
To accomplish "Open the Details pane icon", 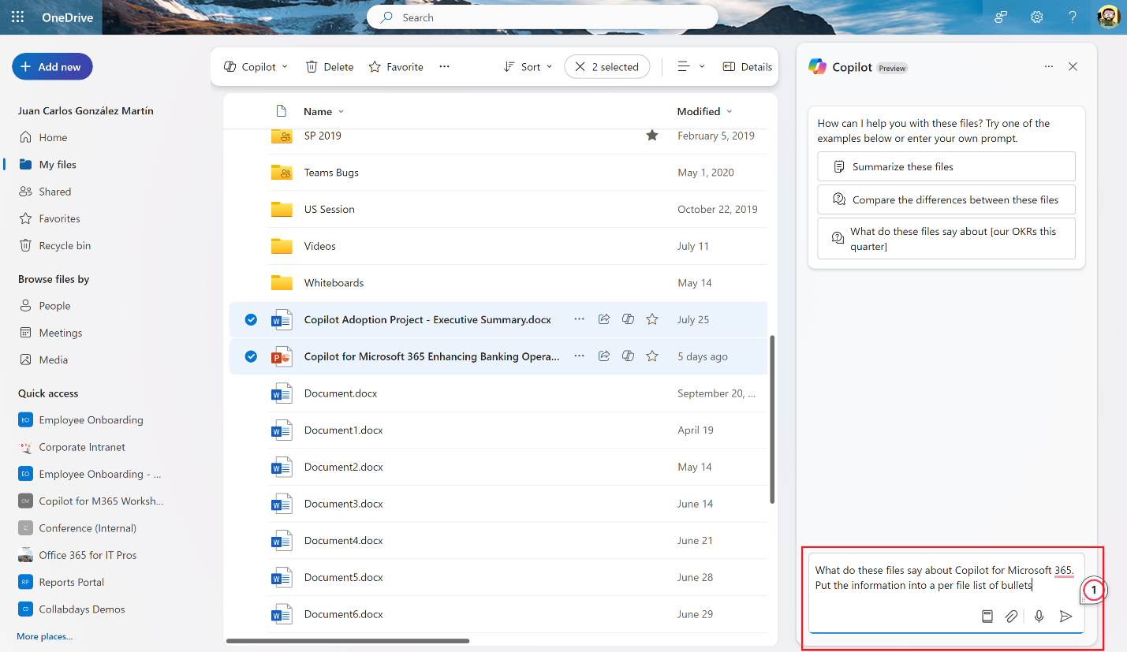I will [746, 66].
